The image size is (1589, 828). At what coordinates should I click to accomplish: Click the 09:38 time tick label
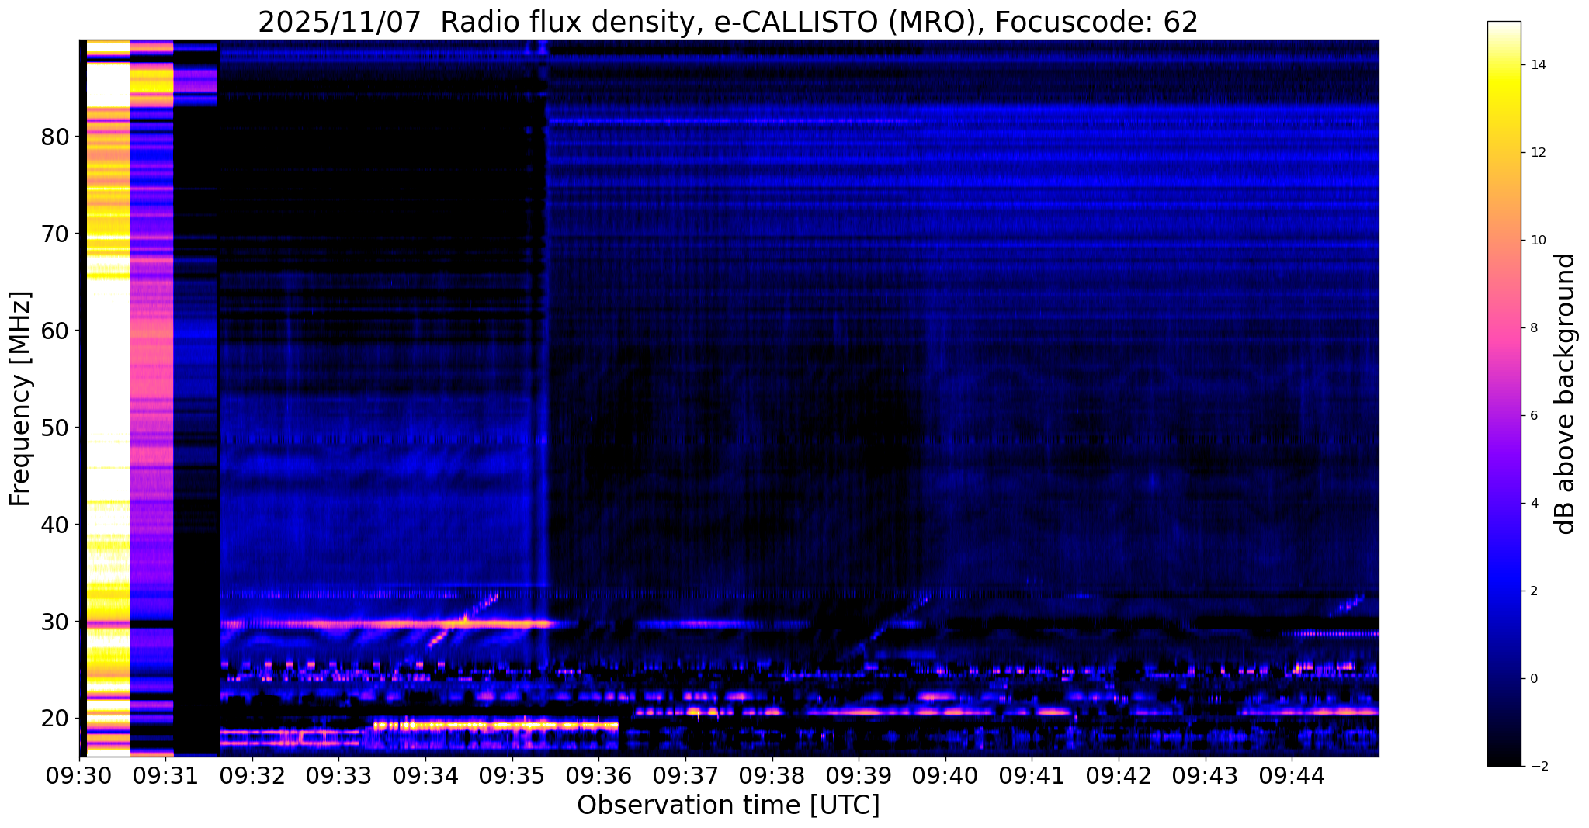pos(772,775)
